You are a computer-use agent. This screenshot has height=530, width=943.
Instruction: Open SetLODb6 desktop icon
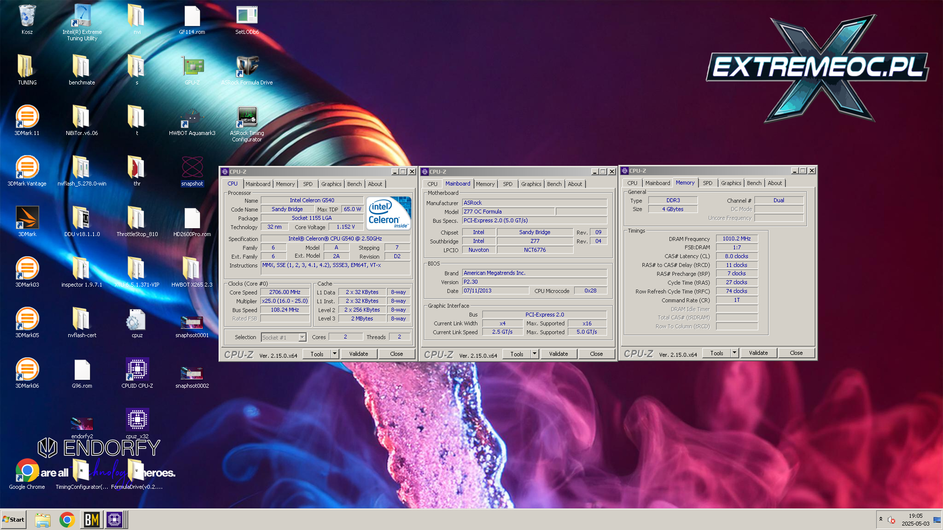pos(247,20)
